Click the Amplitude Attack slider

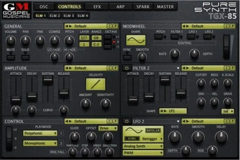click(x=16, y=99)
